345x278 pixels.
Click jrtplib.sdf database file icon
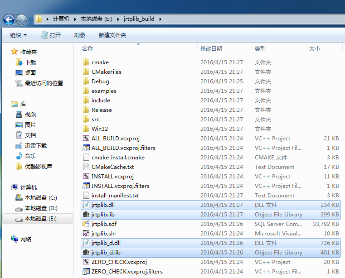pyautogui.click(x=86, y=224)
